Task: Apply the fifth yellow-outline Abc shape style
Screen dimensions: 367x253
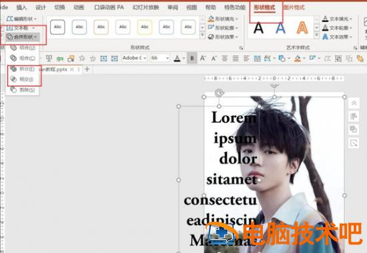Action: tap(145, 27)
